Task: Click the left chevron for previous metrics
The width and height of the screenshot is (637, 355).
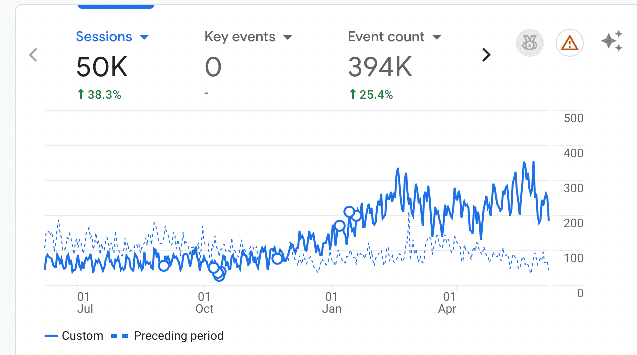Action: click(x=33, y=55)
